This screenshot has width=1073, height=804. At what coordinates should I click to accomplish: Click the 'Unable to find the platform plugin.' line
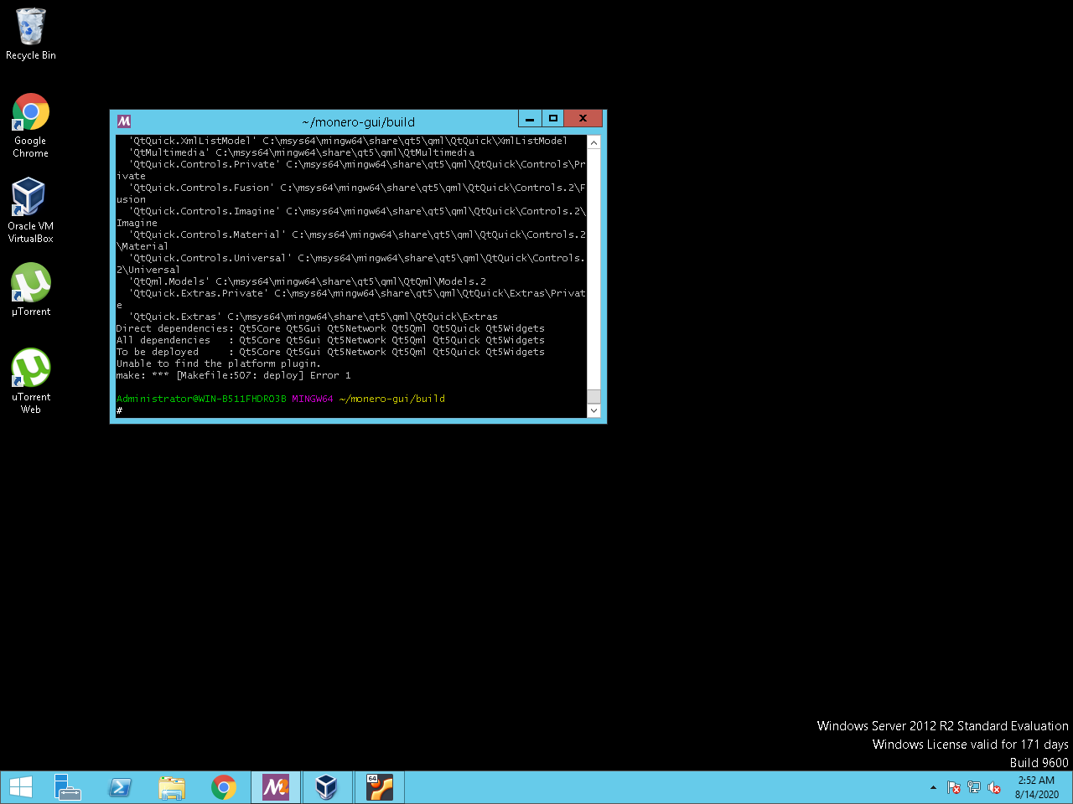pos(219,363)
